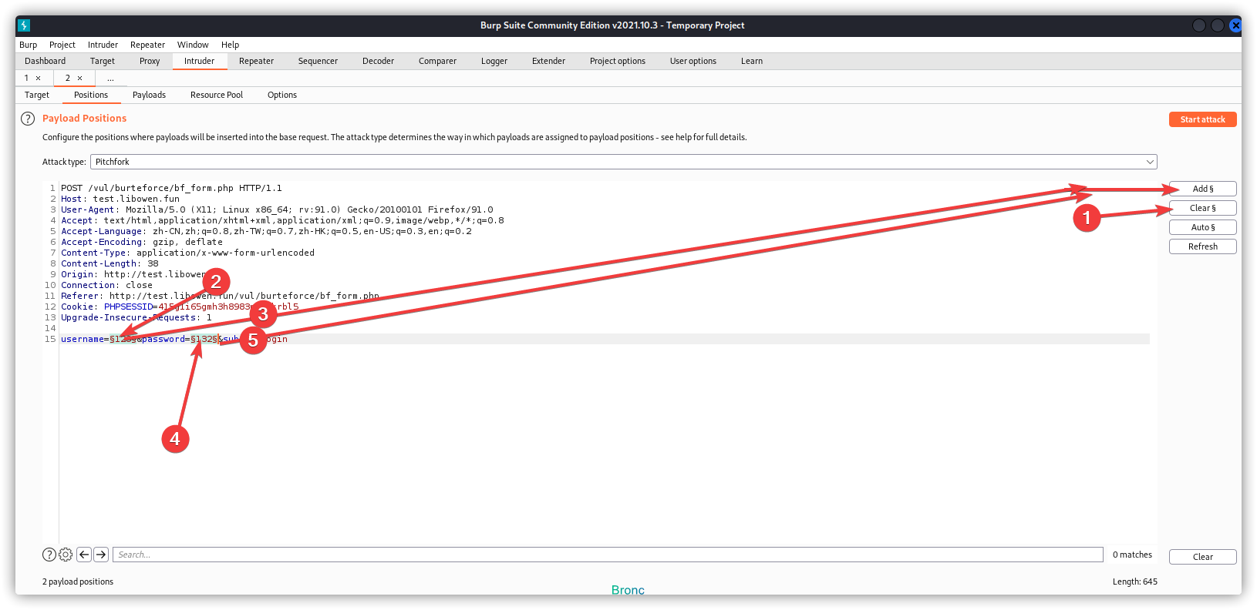Switch to the Proxy tab
Image resolution: width=1257 pixels, height=610 pixels.
coord(150,61)
